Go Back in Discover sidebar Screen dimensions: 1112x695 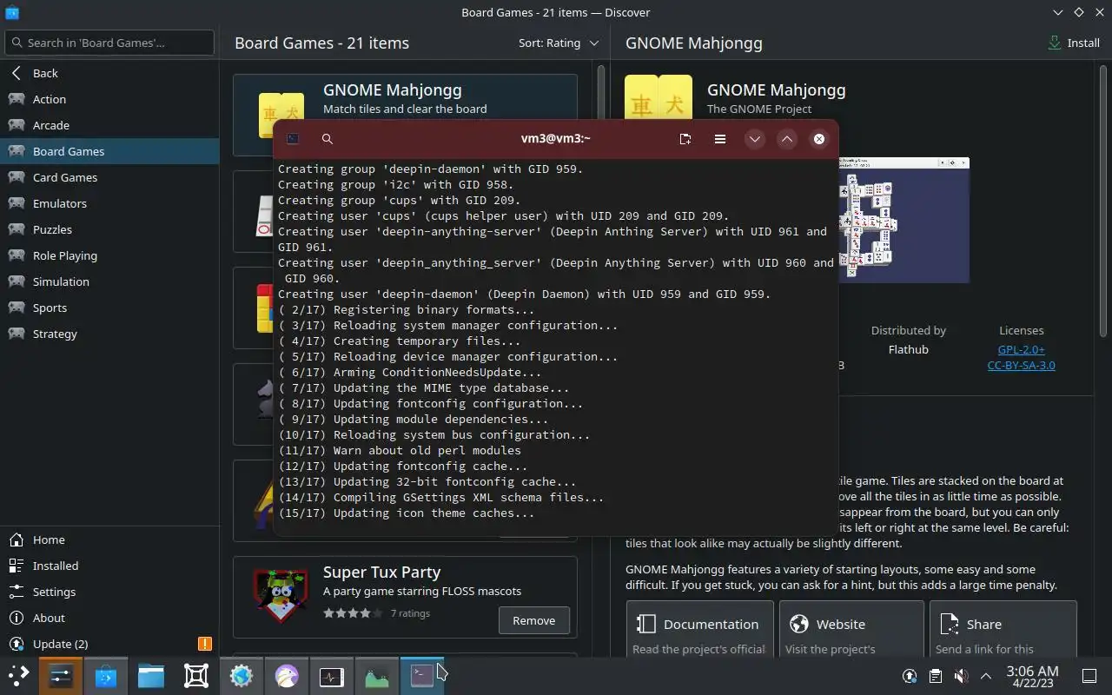coord(109,73)
